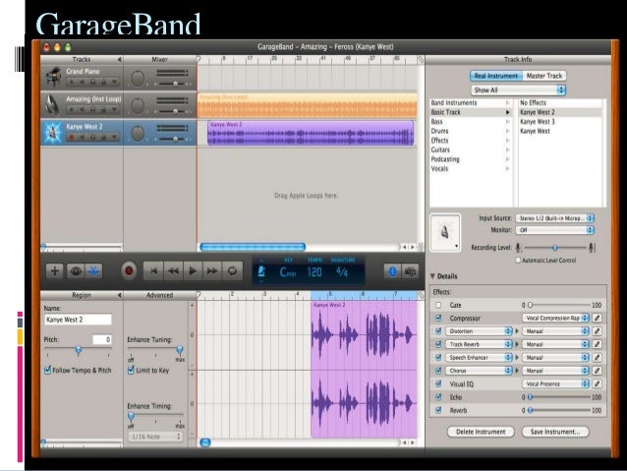This screenshot has height=471, width=627.
Task: Adjust the Pitch slider handle
Action: (x=79, y=351)
